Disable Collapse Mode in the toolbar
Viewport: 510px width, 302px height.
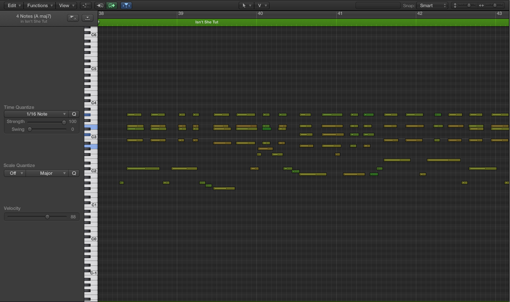pyautogui.click(x=126, y=5)
